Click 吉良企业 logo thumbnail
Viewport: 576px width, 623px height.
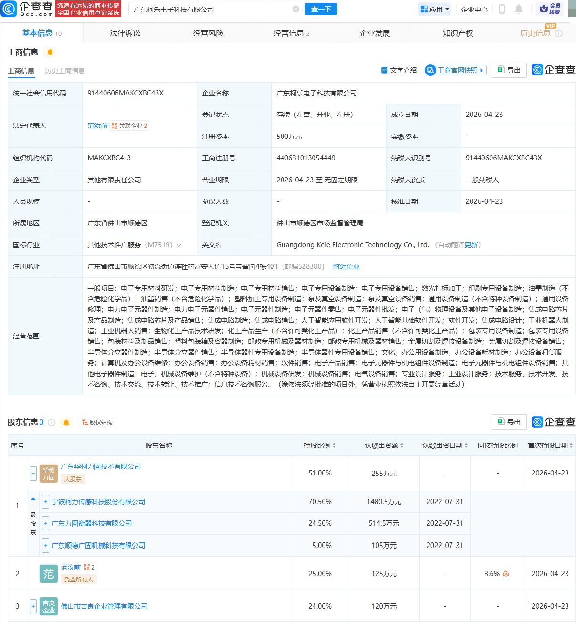[49, 606]
